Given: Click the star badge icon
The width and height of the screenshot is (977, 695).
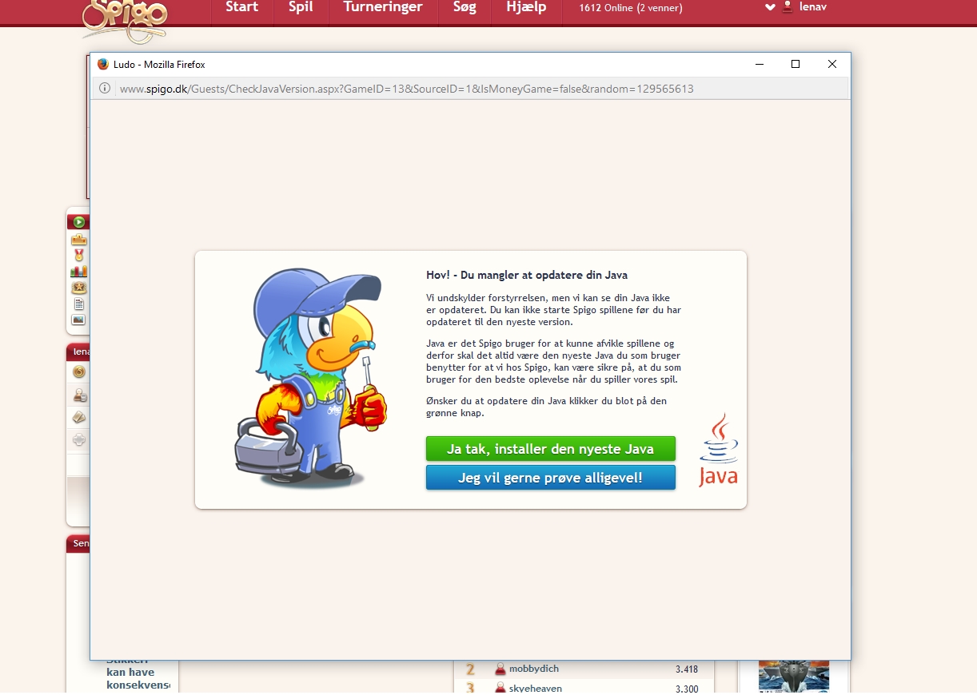Looking at the screenshot, I should click(78, 288).
